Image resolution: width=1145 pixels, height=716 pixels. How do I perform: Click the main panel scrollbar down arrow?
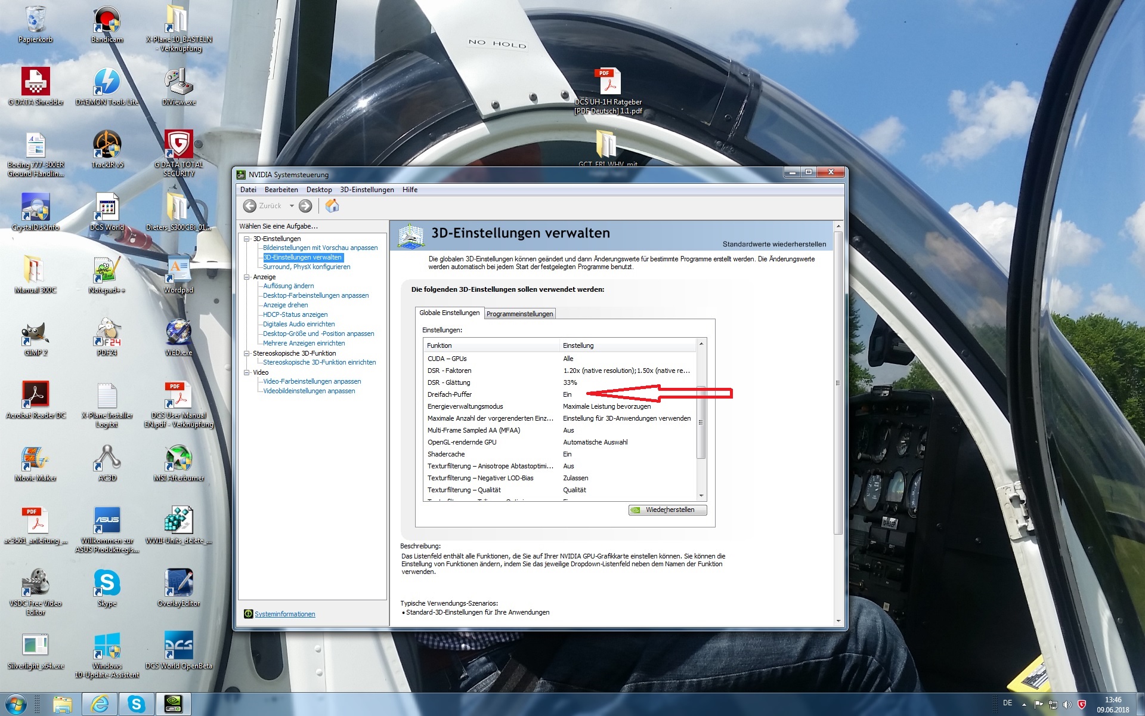838,621
